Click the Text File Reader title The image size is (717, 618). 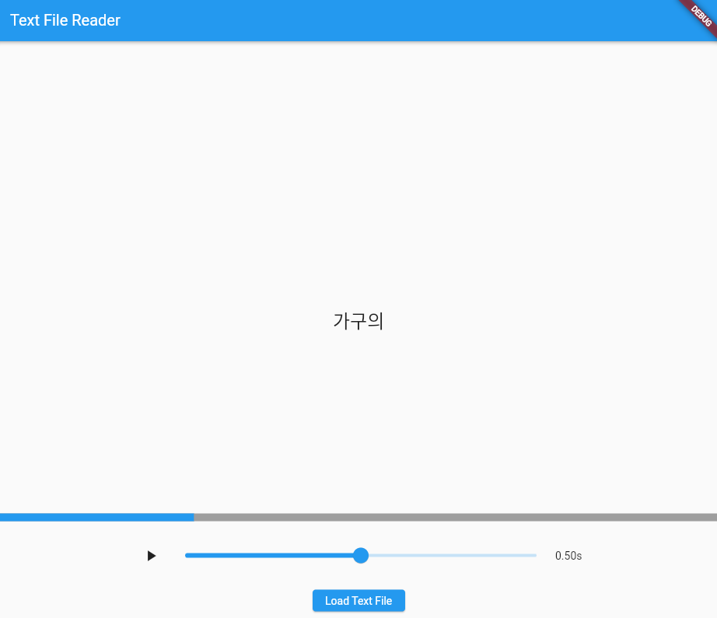tap(65, 20)
